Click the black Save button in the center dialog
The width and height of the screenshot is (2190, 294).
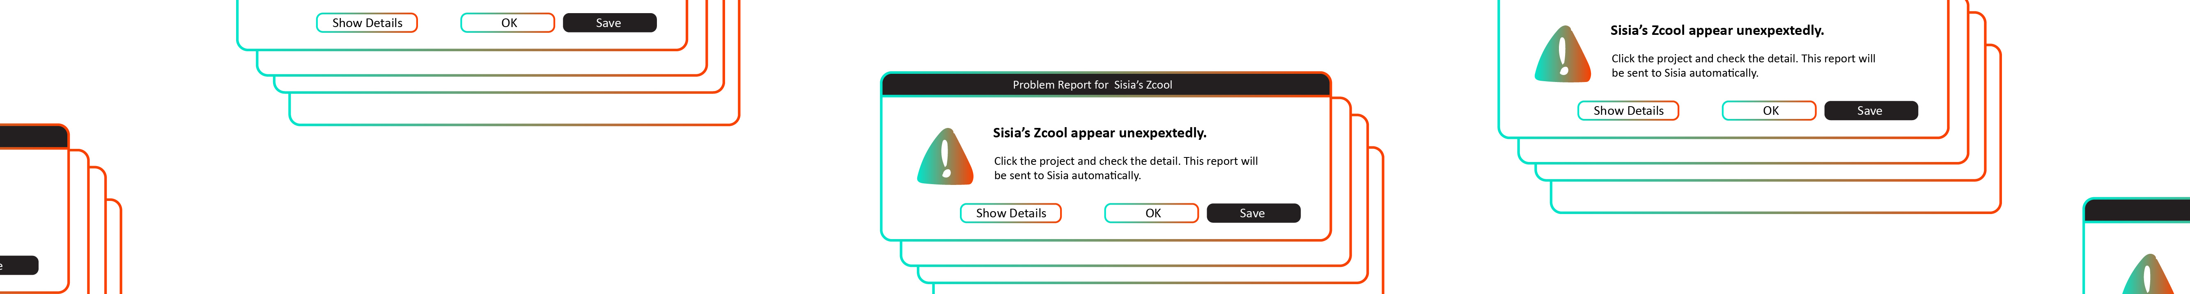tap(1252, 213)
